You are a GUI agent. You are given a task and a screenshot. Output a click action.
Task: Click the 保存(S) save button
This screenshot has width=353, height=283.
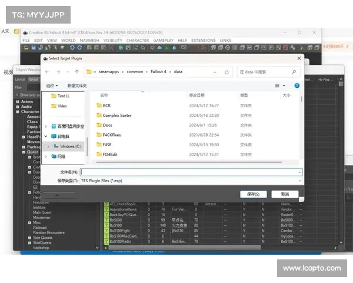pyautogui.click(x=253, y=194)
